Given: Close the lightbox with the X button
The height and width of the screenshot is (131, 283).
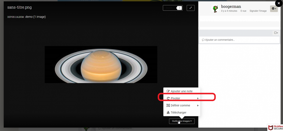Looking at the screenshot, I should pos(279,3).
